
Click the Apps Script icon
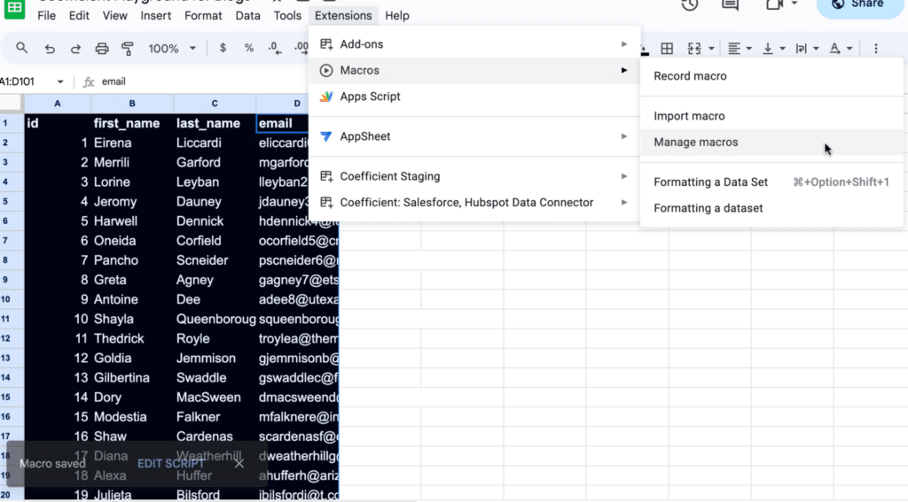[x=326, y=97]
